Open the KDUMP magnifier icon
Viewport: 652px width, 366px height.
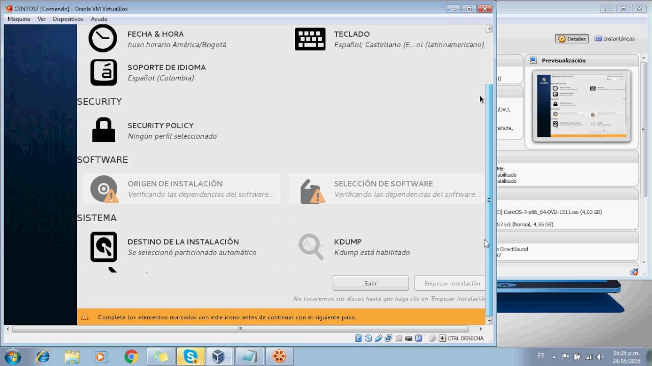coord(311,247)
